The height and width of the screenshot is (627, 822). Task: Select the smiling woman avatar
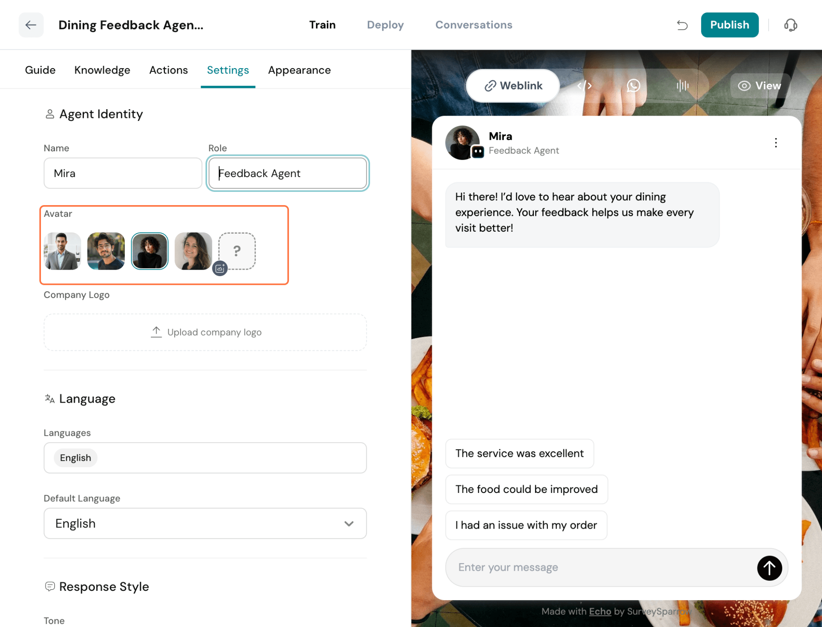193,251
